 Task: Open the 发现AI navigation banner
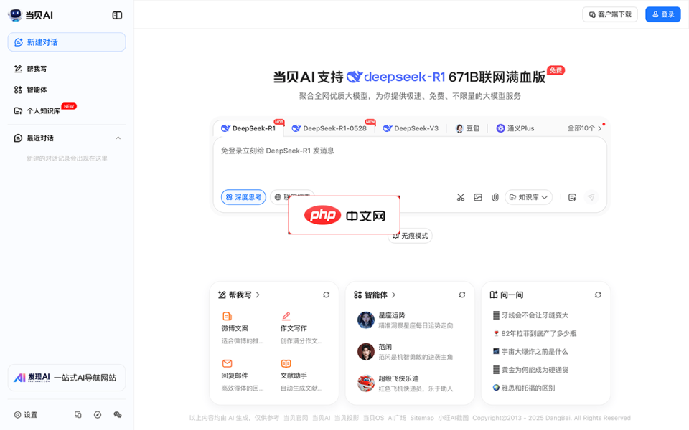tap(67, 378)
